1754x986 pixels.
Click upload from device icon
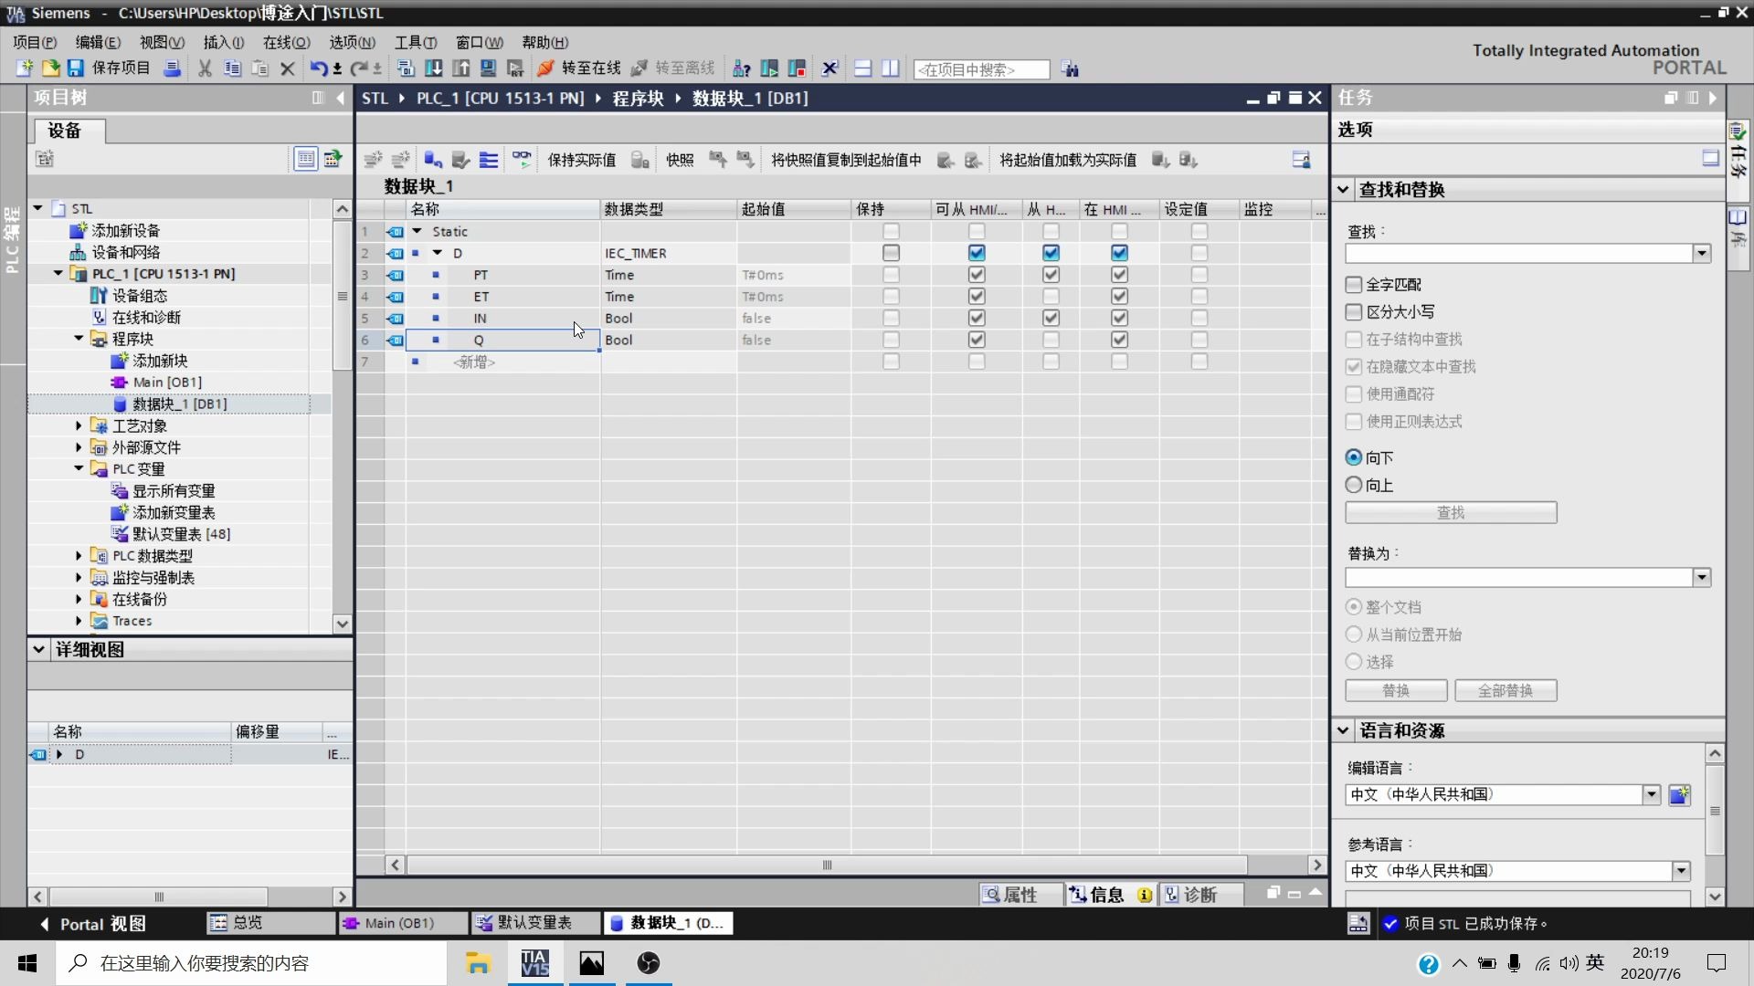click(460, 68)
